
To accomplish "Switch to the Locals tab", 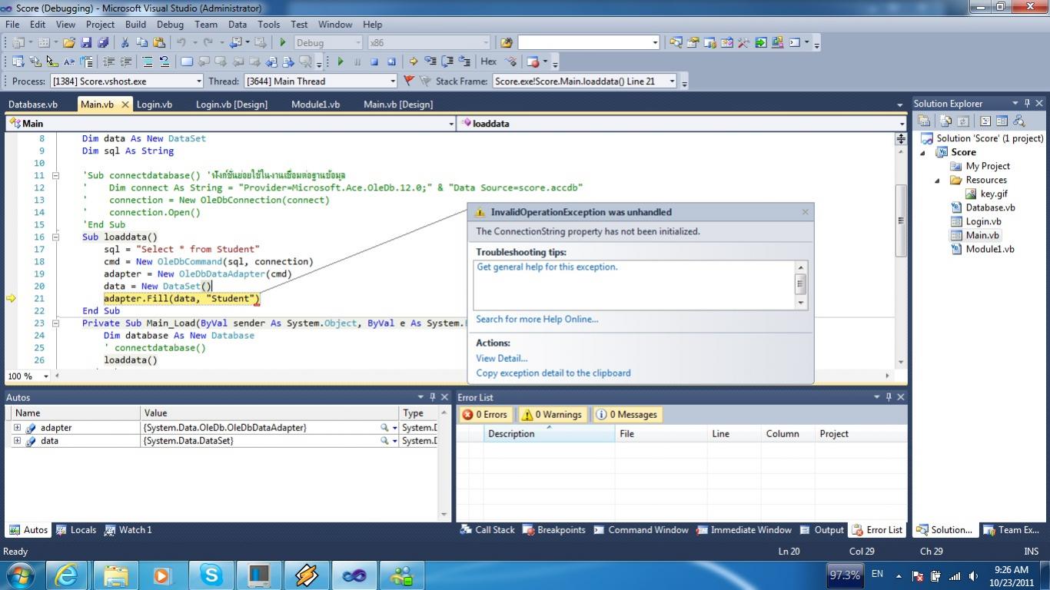I will pyautogui.click(x=77, y=530).
